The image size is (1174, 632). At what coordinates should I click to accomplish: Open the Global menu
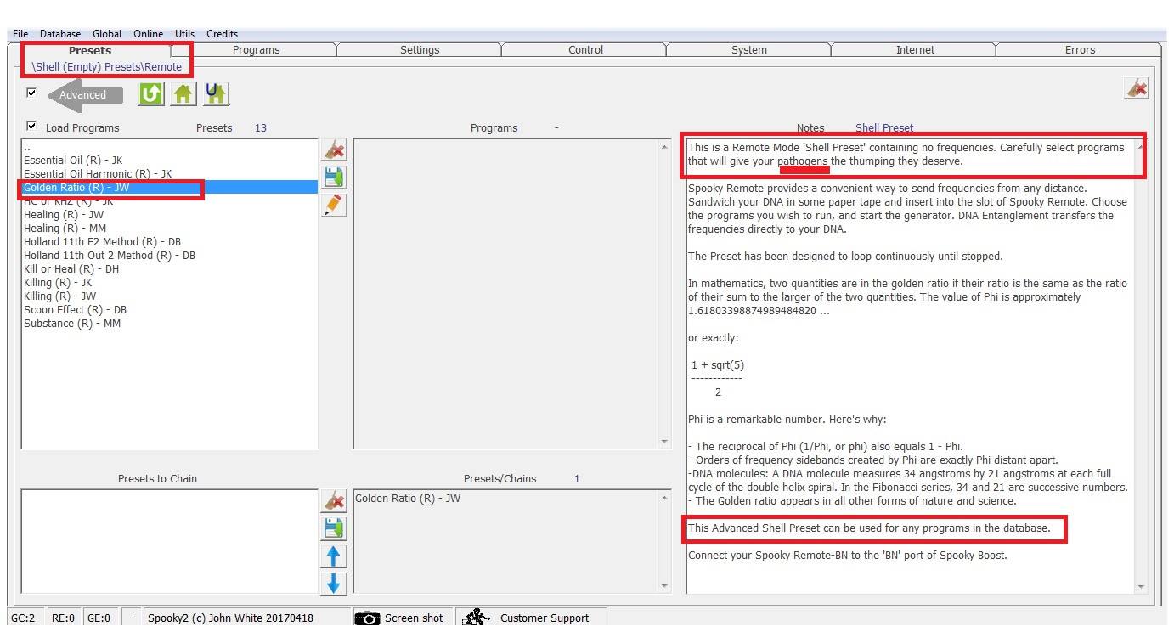click(x=107, y=34)
